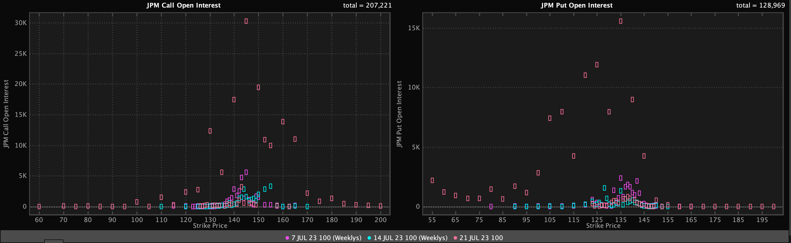Click the 60 strike tick on call chart
Image resolution: width=791 pixels, height=243 pixels.
[39, 220]
